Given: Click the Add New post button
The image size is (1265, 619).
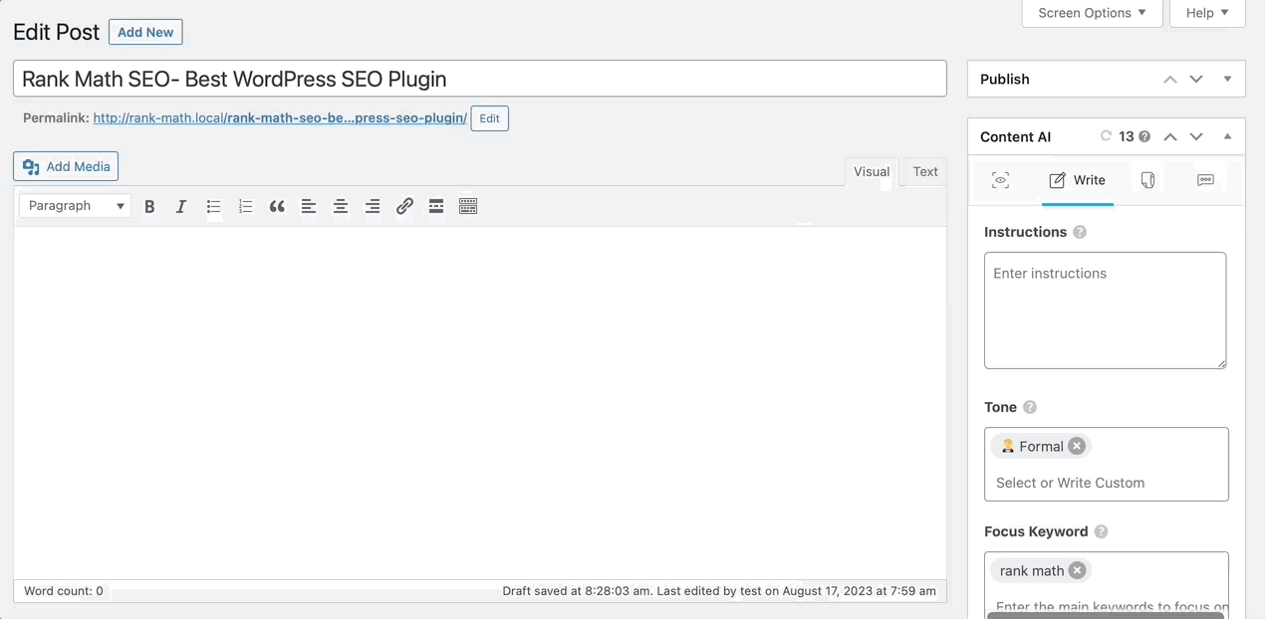Looking at the screenshot, I should point(145,32).
